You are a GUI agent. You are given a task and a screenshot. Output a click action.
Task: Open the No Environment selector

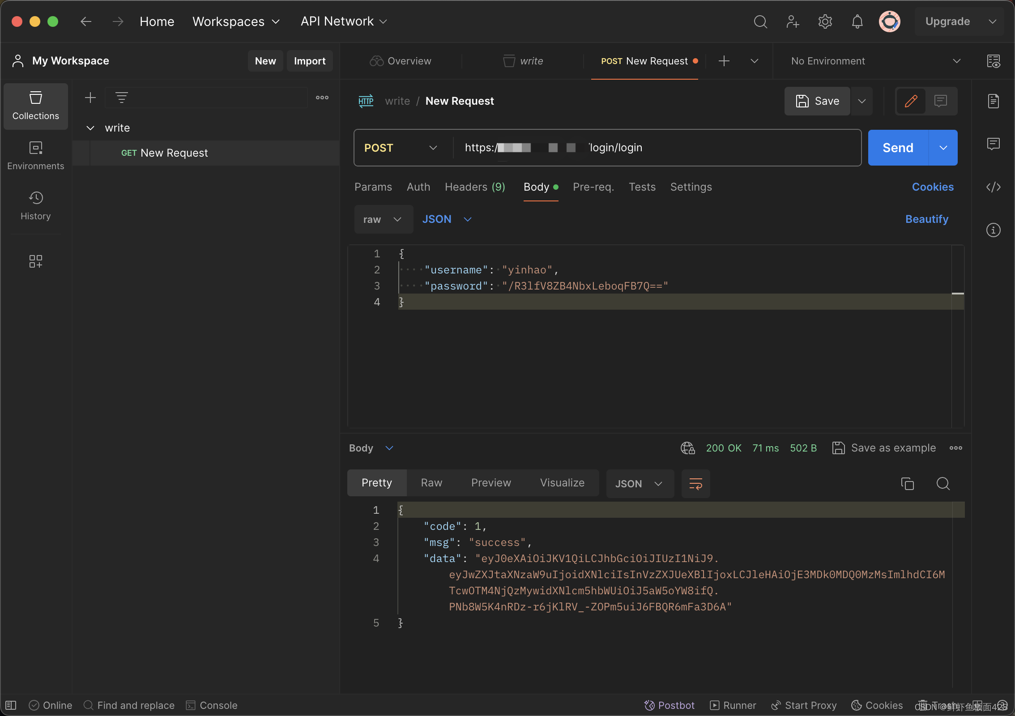[x=875, y=61]
